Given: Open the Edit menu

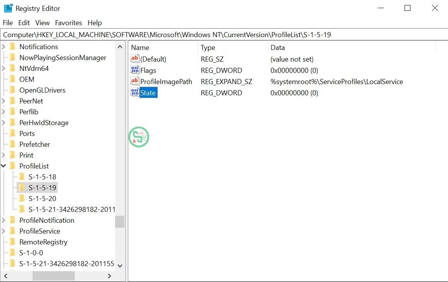Looking at the screenshot, I should [x=24, y=22].
